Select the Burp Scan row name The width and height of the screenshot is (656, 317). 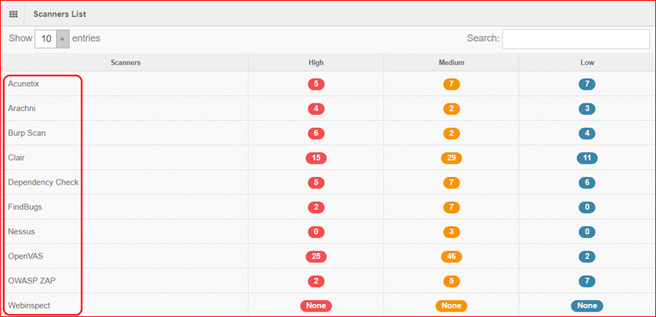click(27, 133)
